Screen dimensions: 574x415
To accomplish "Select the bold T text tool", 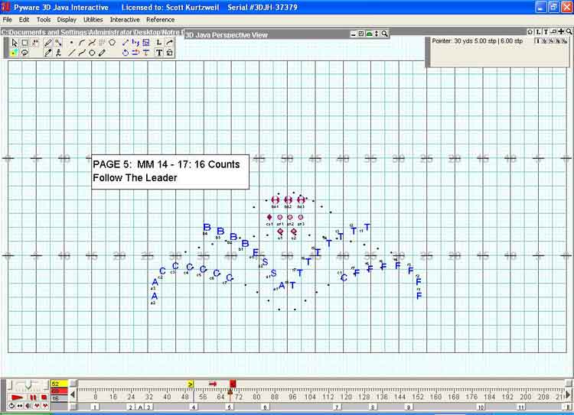I will pos(159,53).
